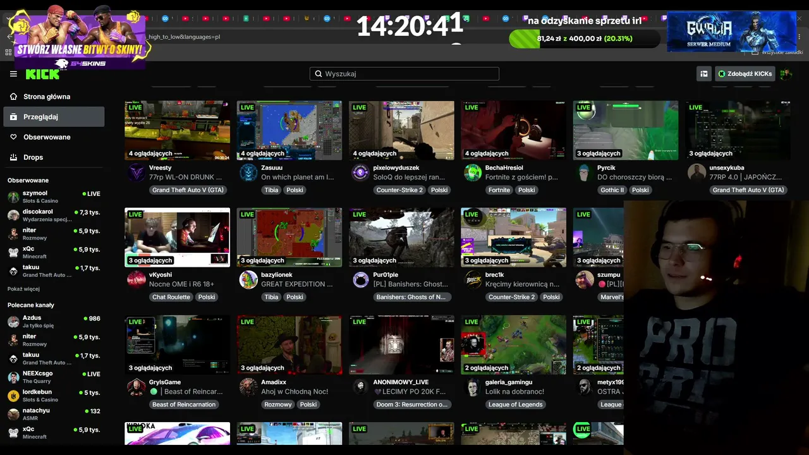Click the channel name 'unsexykuba'

click(x=727, y=168)
